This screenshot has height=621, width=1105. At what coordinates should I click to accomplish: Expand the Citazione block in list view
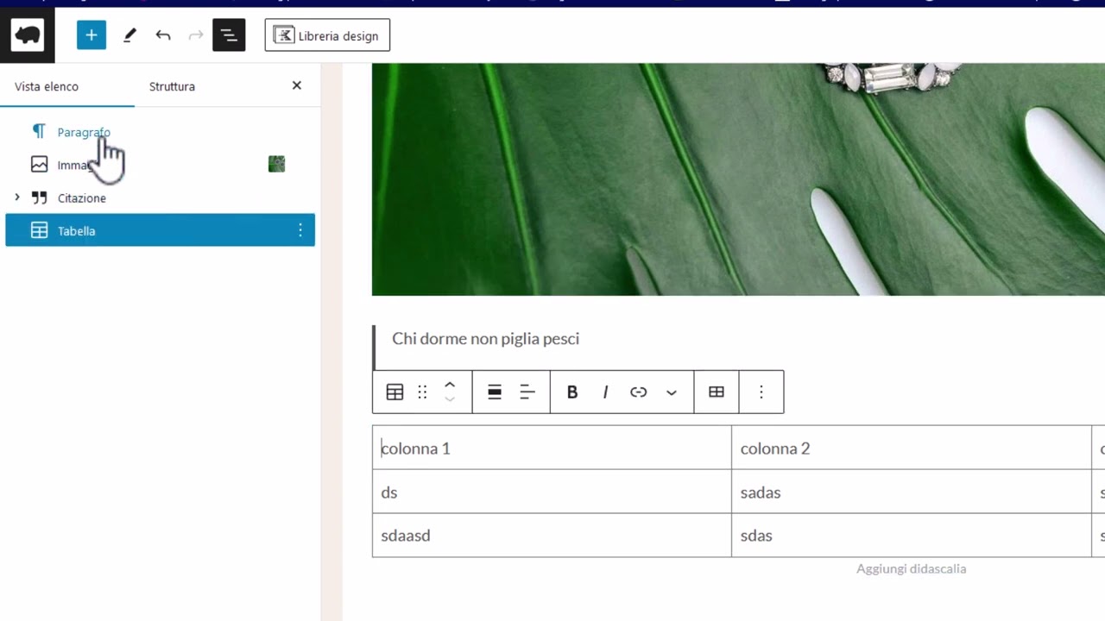17,198
